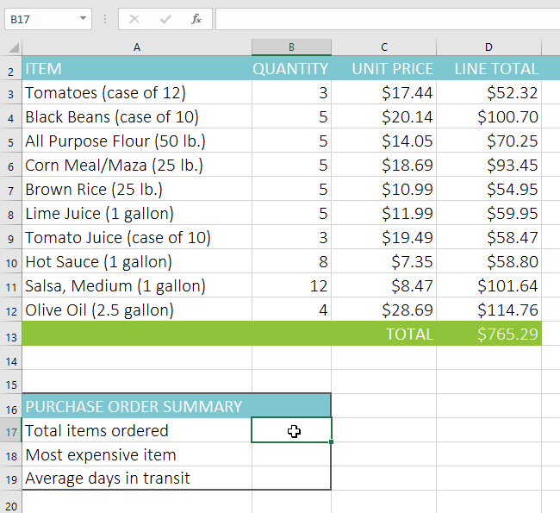
Task: Select column A header
Action: (x=137, y=47)
